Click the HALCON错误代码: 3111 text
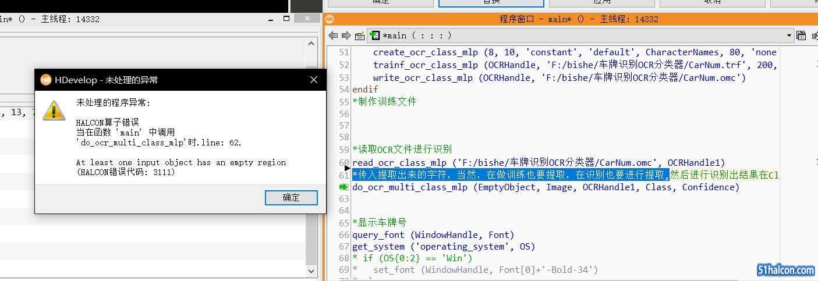The width and height of the screenshot is (818, 281). 125,172
